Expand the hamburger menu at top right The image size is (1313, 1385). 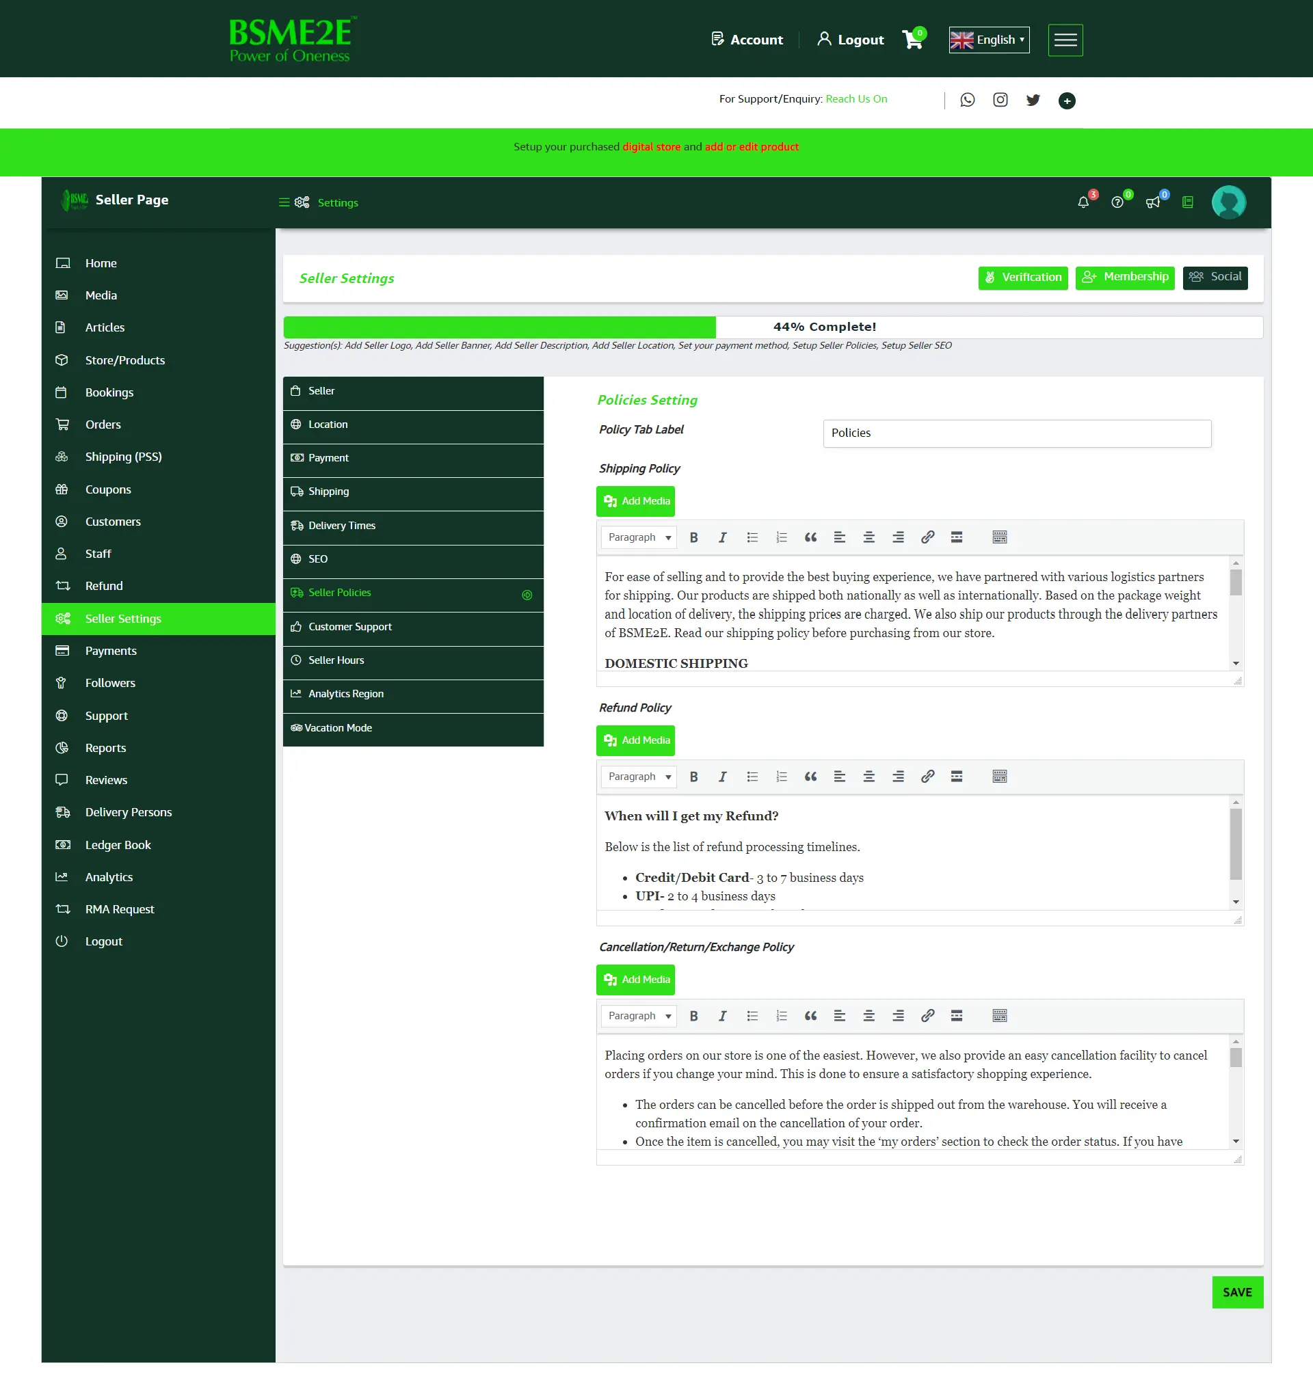tap(1065, 40)
